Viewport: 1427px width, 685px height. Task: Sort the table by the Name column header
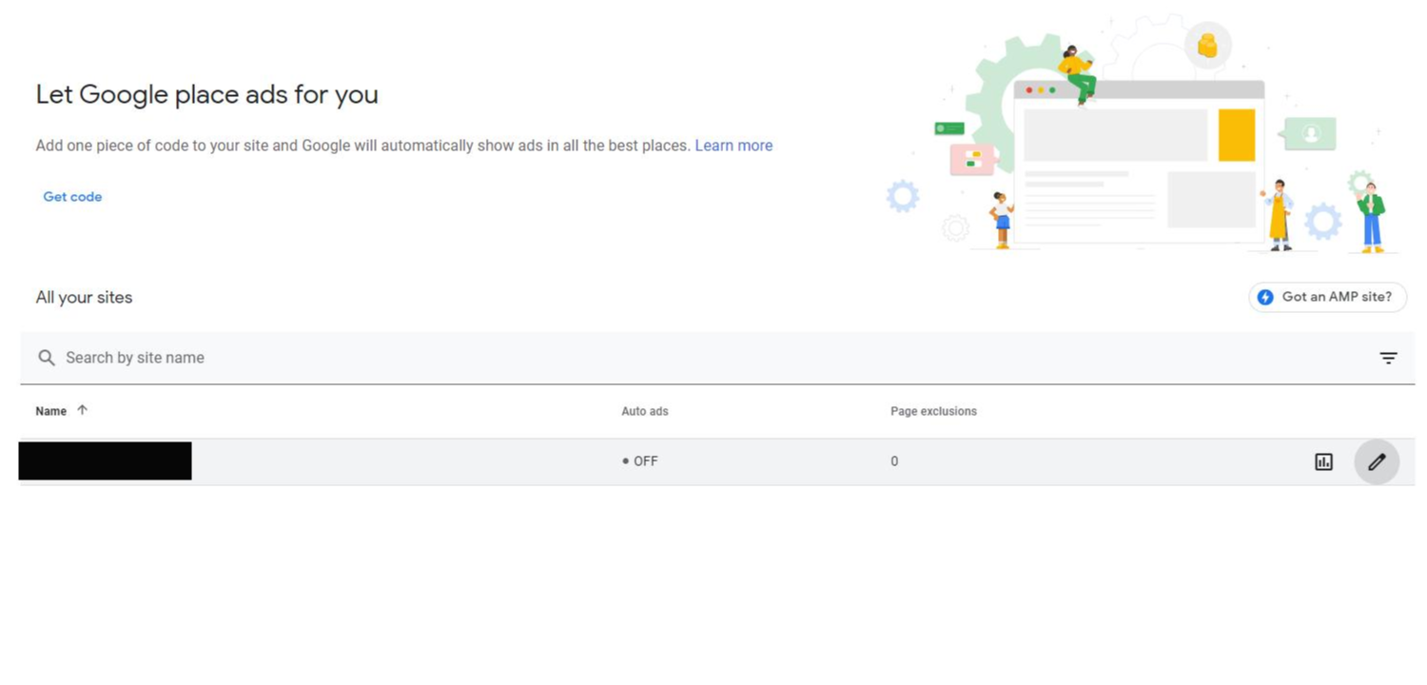pyautogui.click(x=51, y=411)
